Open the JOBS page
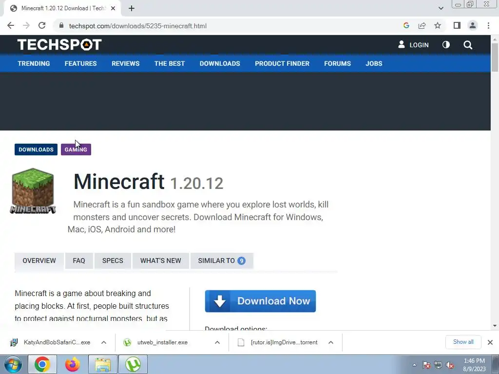This screenshot has width=499, height=374. click(x=374, y=64)
